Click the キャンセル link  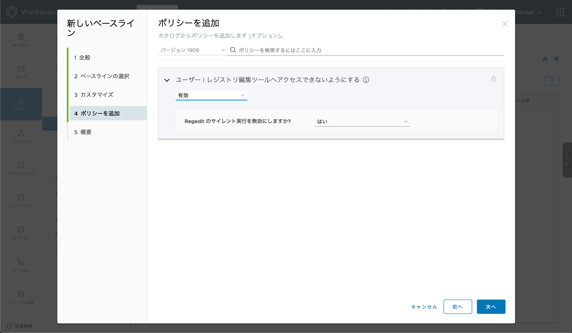point(424,307)
